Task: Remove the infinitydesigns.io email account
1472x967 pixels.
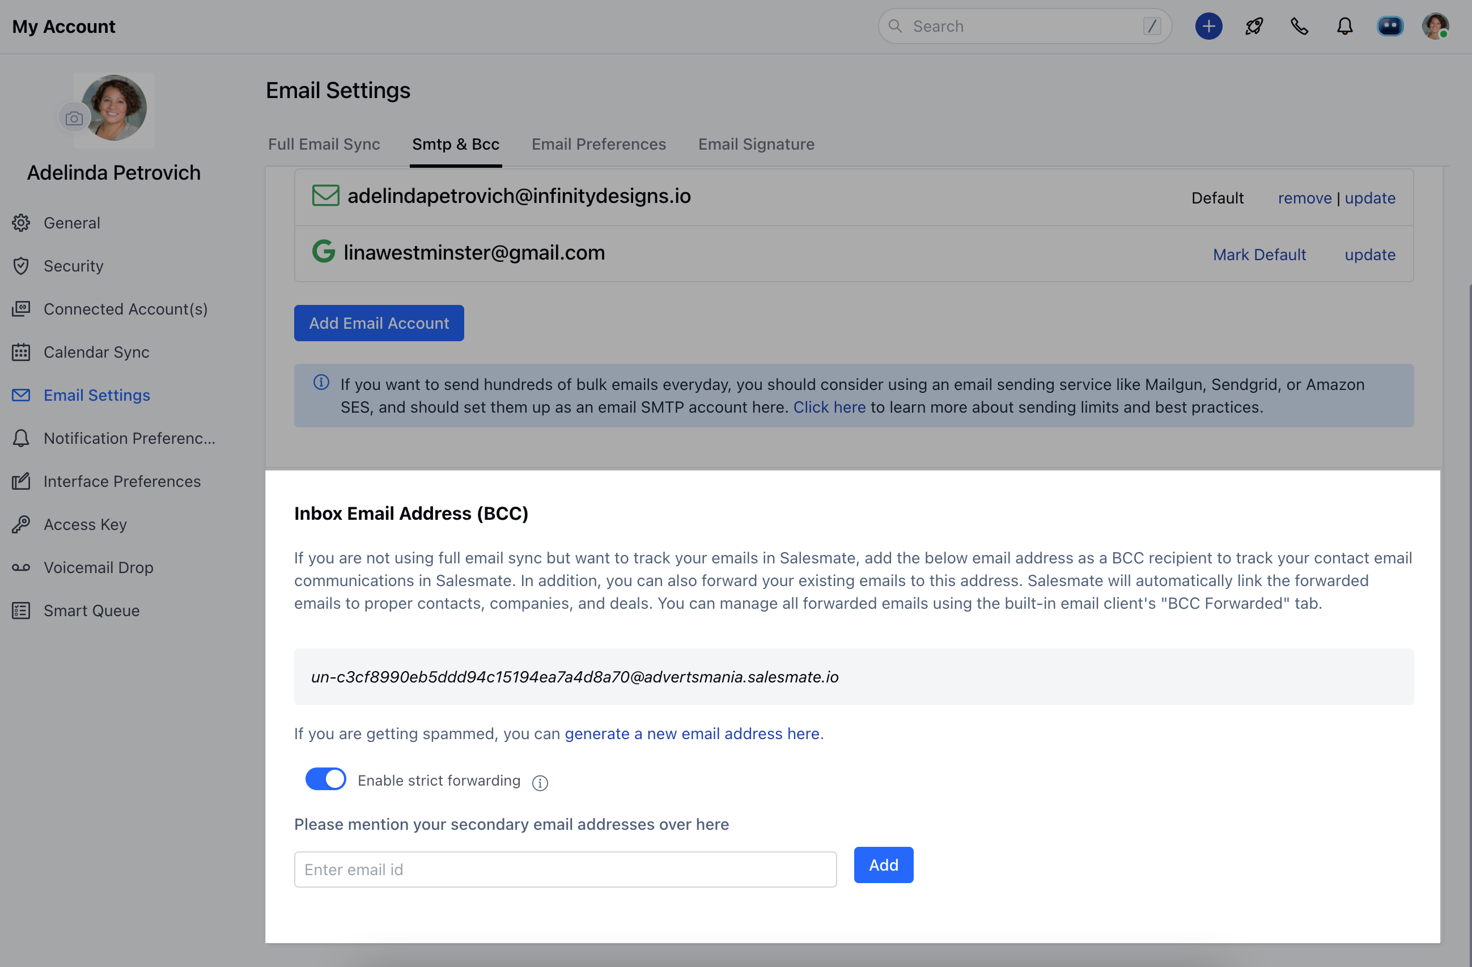Action: pyautogui.click(x=1304, y=198)
